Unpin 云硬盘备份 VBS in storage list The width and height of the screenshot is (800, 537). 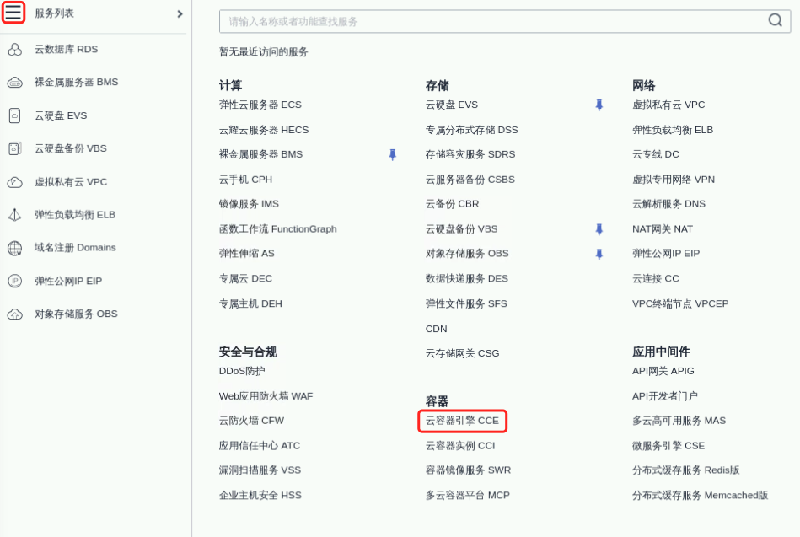point(599,229)
